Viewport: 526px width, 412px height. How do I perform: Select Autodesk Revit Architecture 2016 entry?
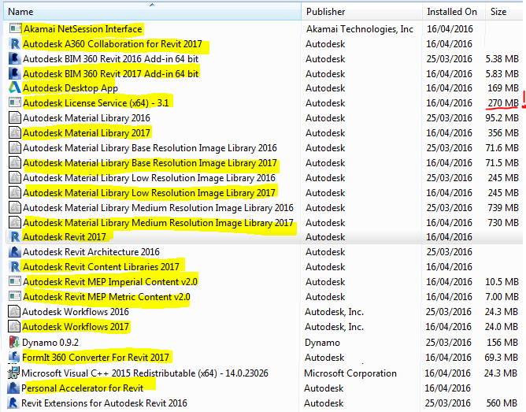[x=91, y=252]
